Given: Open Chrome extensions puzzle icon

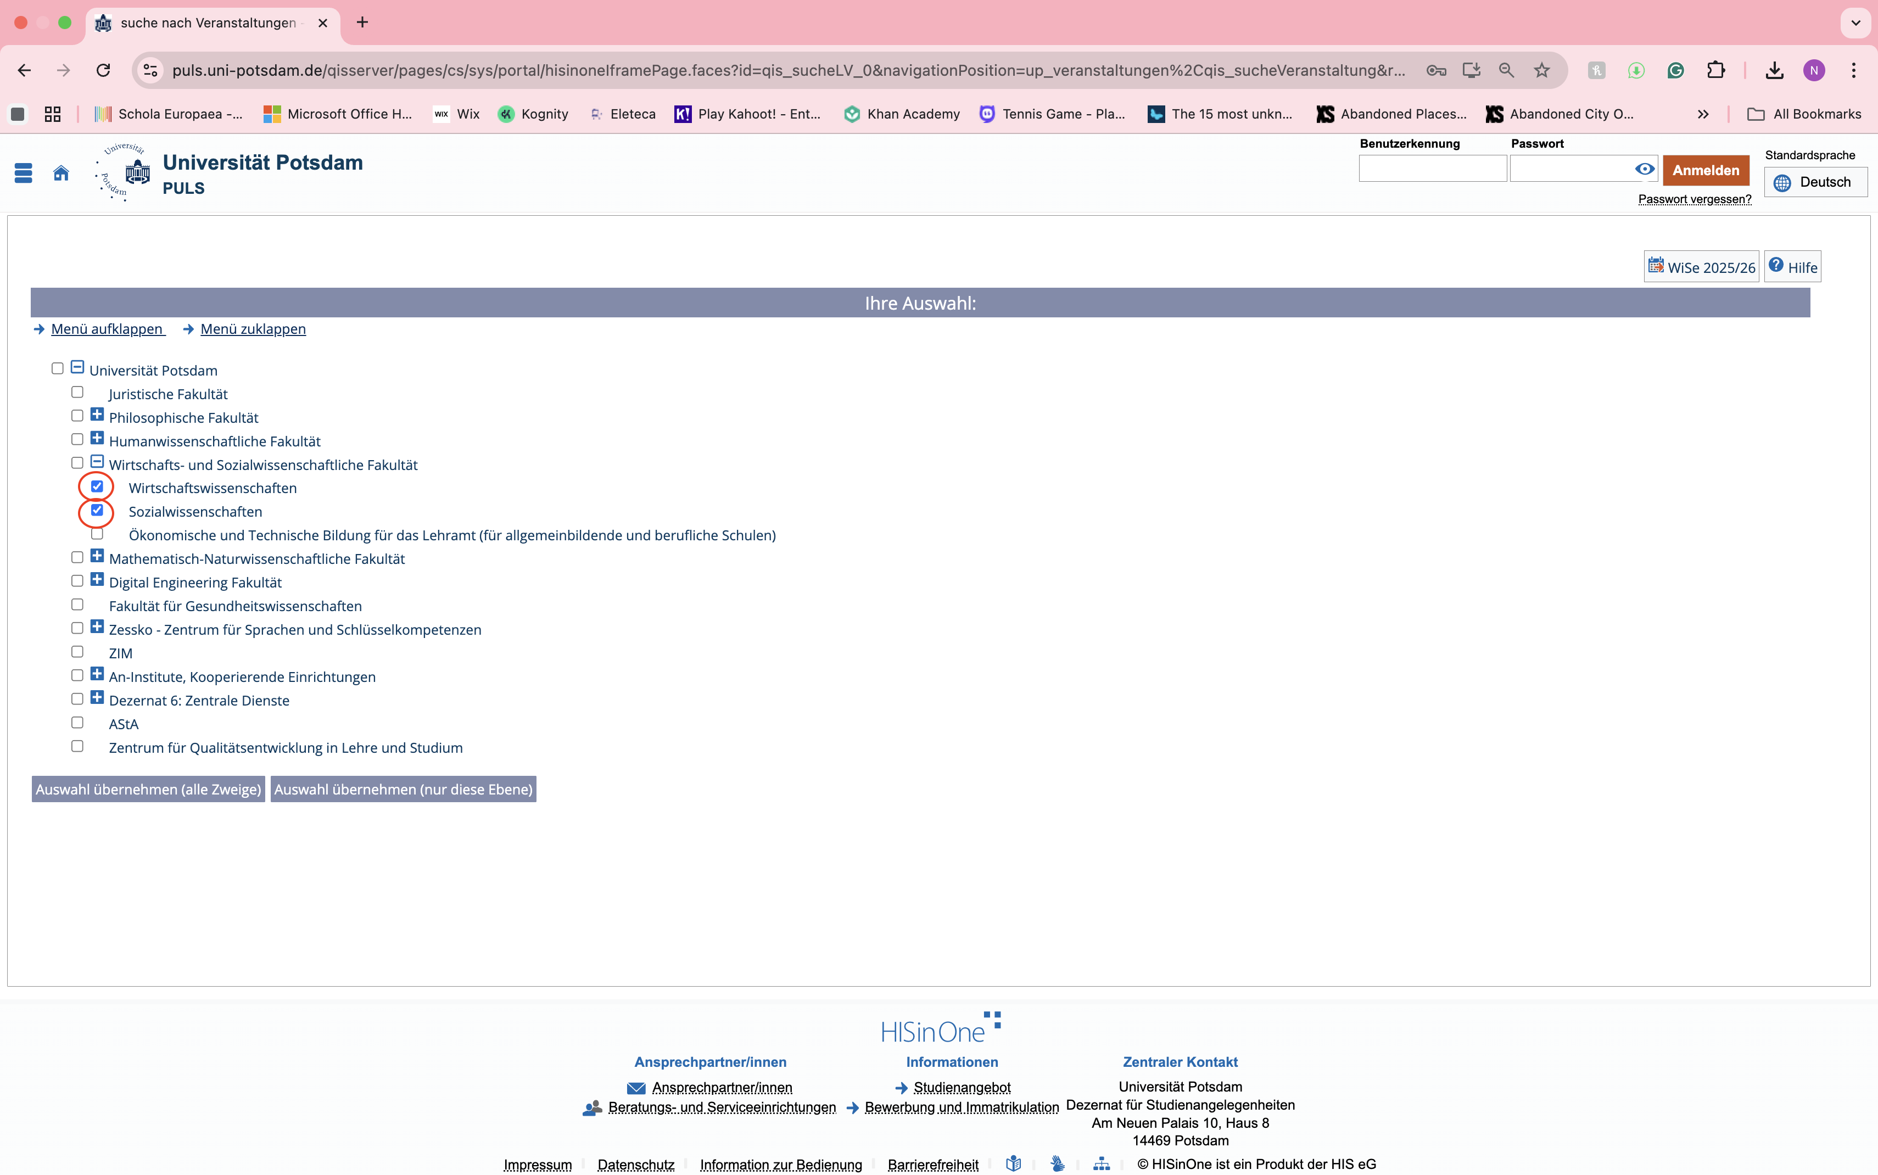Looking at the screenshot, I should click(1715, 70).
